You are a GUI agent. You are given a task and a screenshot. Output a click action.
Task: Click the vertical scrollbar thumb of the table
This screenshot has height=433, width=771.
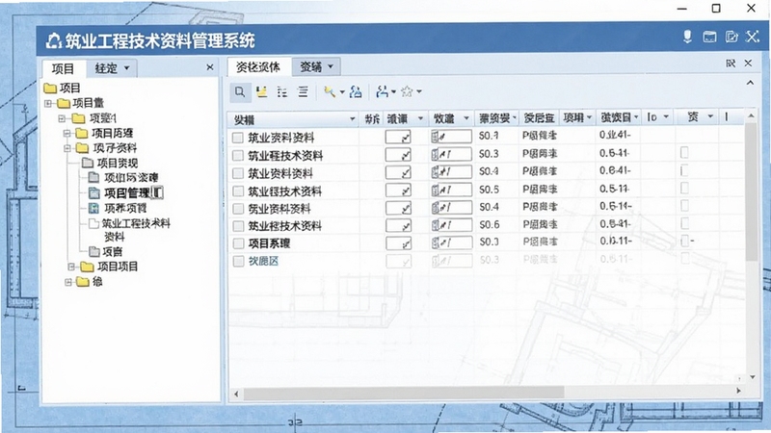751,191
